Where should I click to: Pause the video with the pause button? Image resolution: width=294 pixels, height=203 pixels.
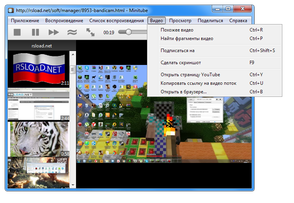pyautogui.click(x=35, y=32)
